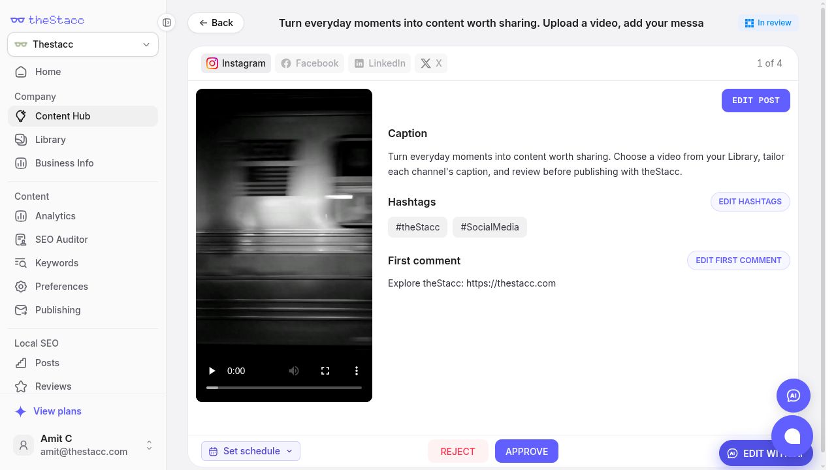Switch to the Instagram tab
This screenshot has width=836, height=470.
pyautogui.click(x=236, y=63)
